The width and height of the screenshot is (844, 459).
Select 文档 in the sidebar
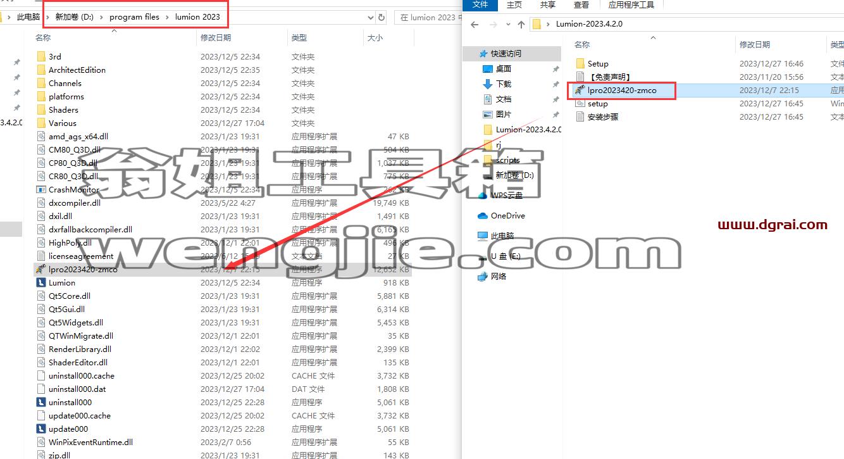(504, 99)
